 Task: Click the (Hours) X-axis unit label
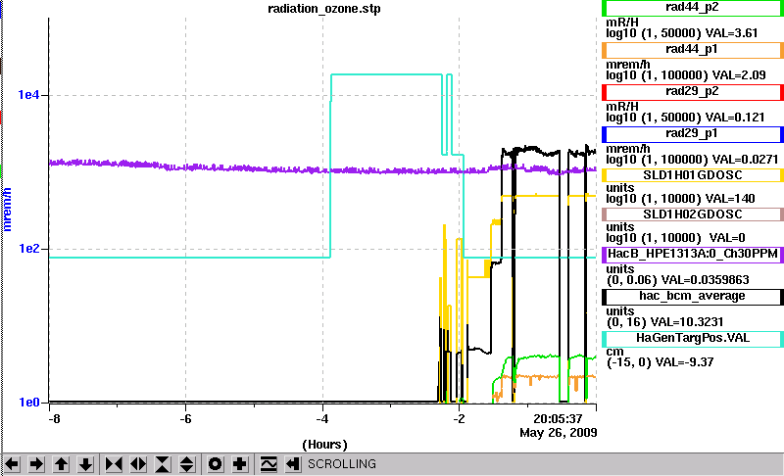click(x=324, y=444)
